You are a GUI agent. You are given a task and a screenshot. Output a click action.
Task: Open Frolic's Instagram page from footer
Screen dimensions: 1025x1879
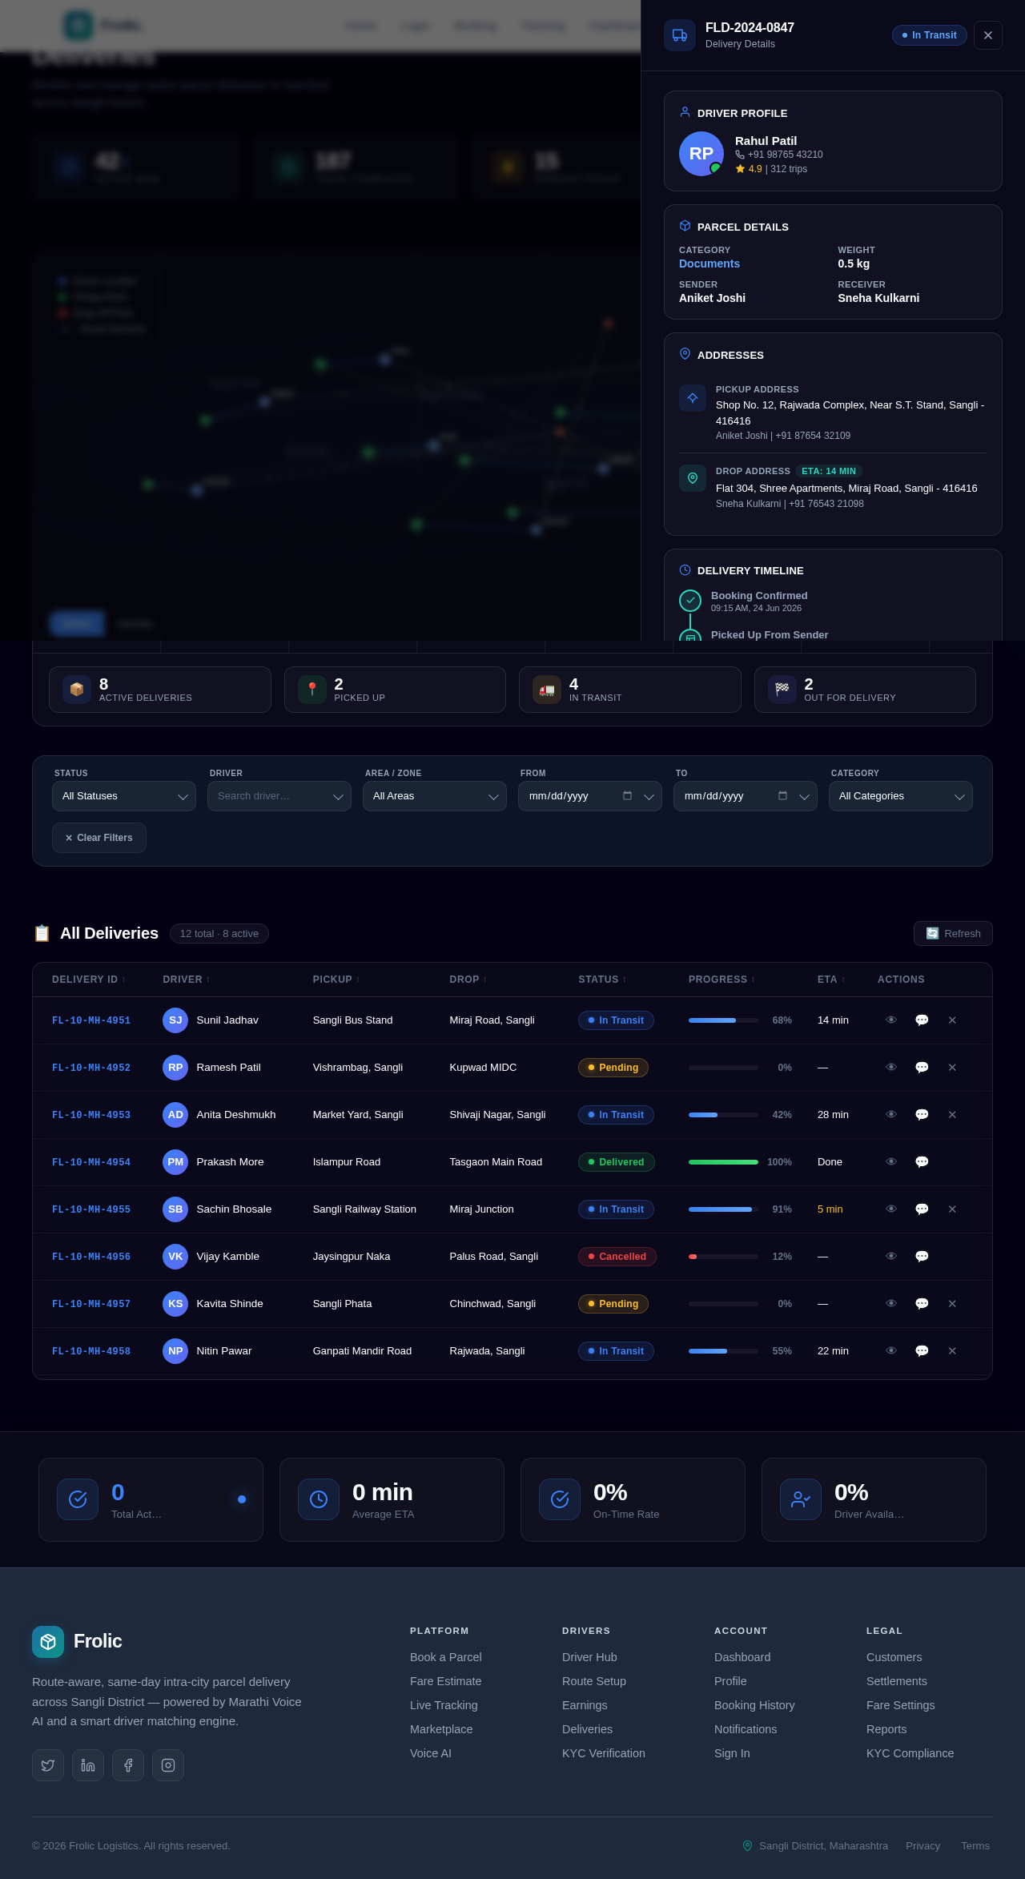tap(168, 1765)
